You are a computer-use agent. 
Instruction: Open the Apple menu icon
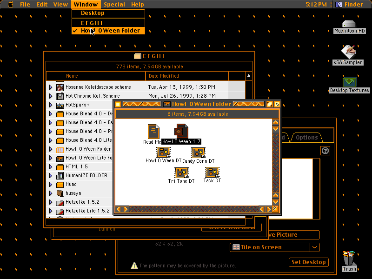pyautogui.click(x=10, y=4)
